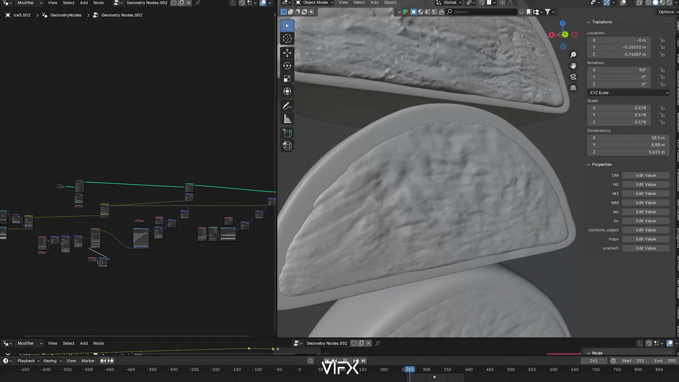Open the Add menu in viewport header

[375, 2]
